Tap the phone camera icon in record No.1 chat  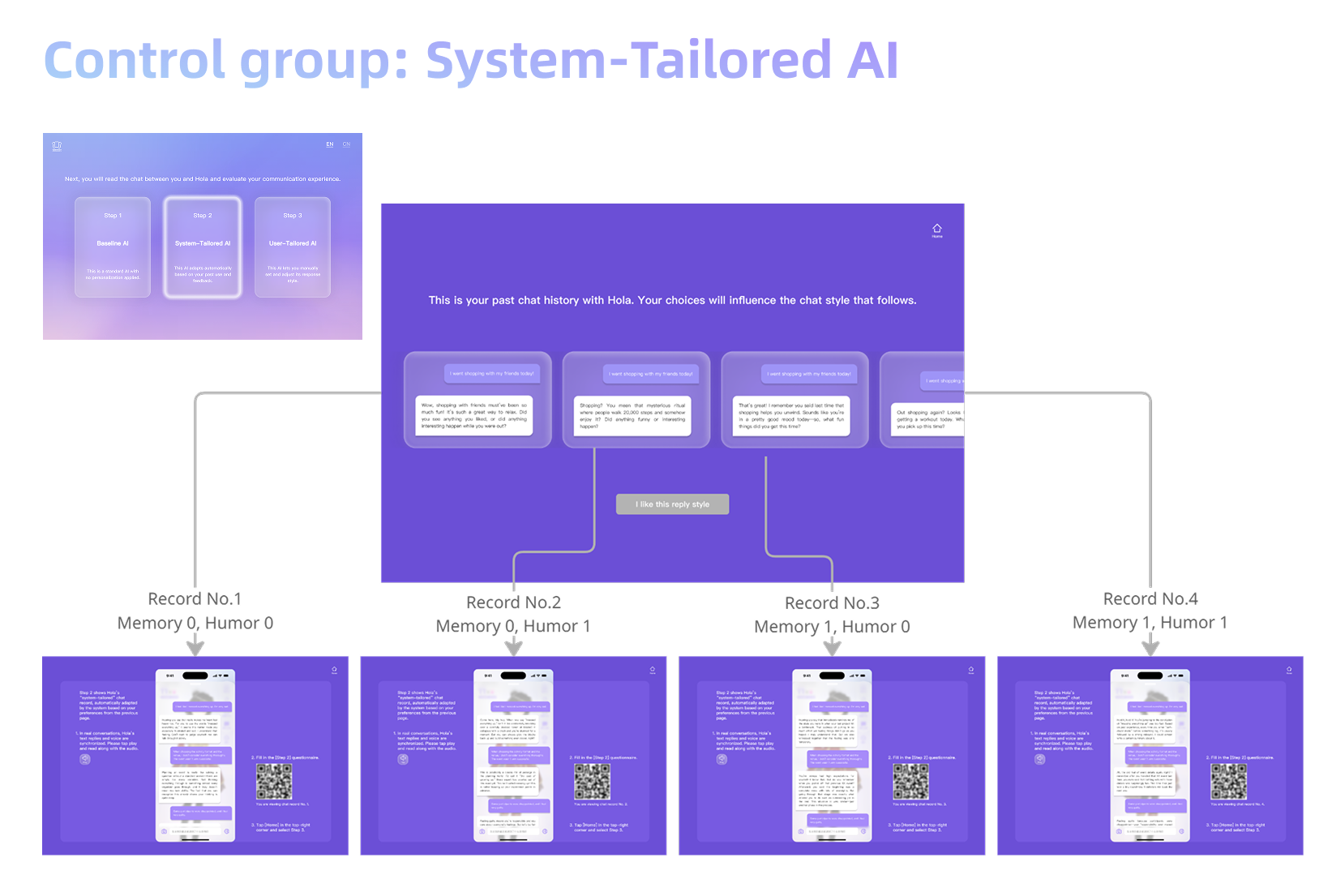(x=165, y=831)
